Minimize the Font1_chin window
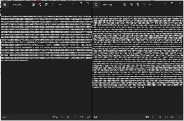The height and width of the screenshot is (121, 184). point(73,3)
